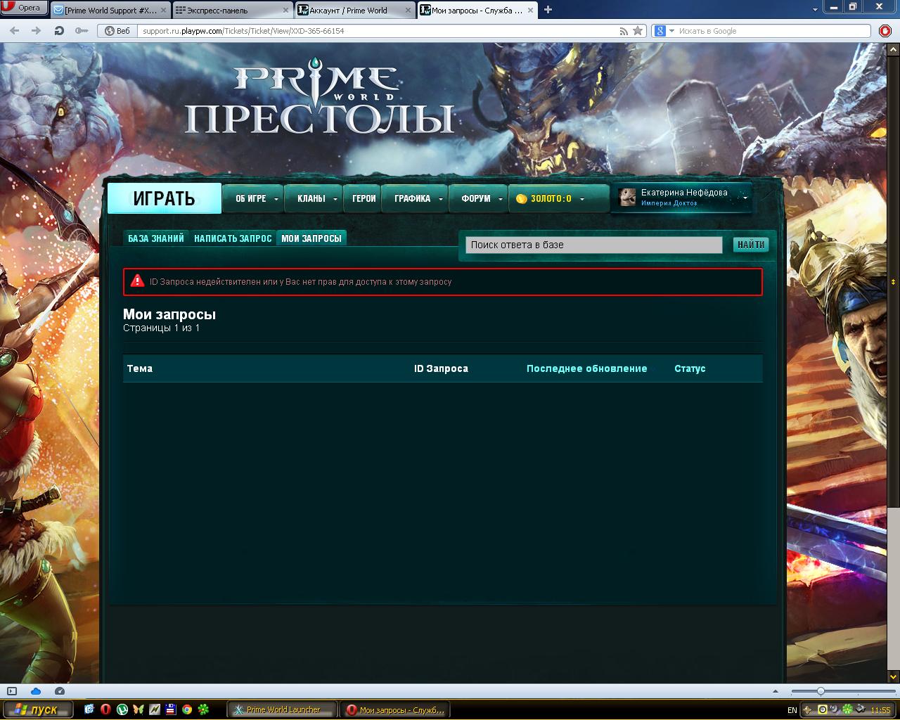Click the RSS feed icon in address bar
The width and height of the screenshot is (900, 720).
(x=624, y=31)
